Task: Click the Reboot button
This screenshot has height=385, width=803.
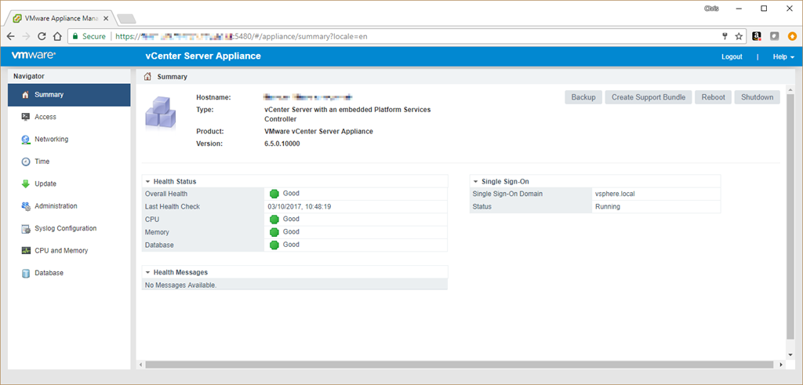Action: pyautogui.click(x=713, y=97)
